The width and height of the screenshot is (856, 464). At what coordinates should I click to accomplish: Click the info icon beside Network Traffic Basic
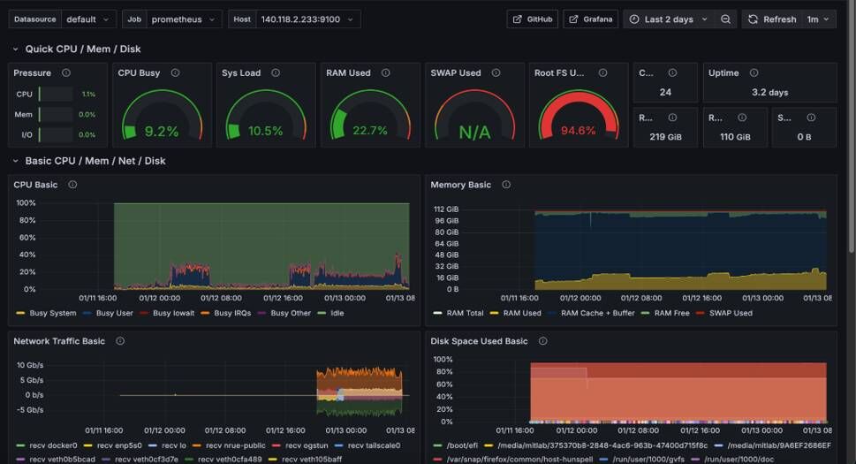pos(120,341)
